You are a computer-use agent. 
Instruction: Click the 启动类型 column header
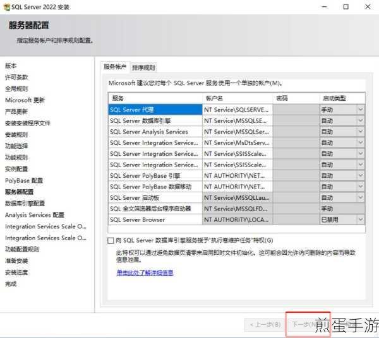(342, 98)
